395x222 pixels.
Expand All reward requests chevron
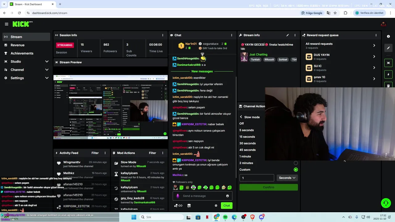coord(374,45)
